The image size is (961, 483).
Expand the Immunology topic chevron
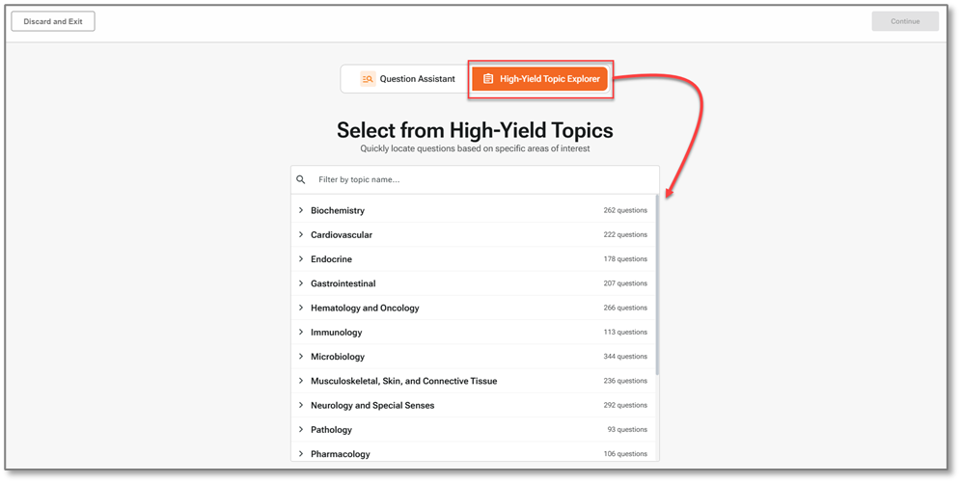pyautogui.click(x=301, y=333)
